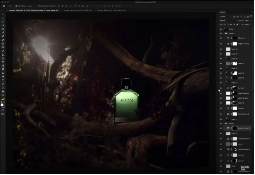Screen dimensions: 255x175
Task: Toggle the Auto-Select checkbox
Action: point(16,6)
